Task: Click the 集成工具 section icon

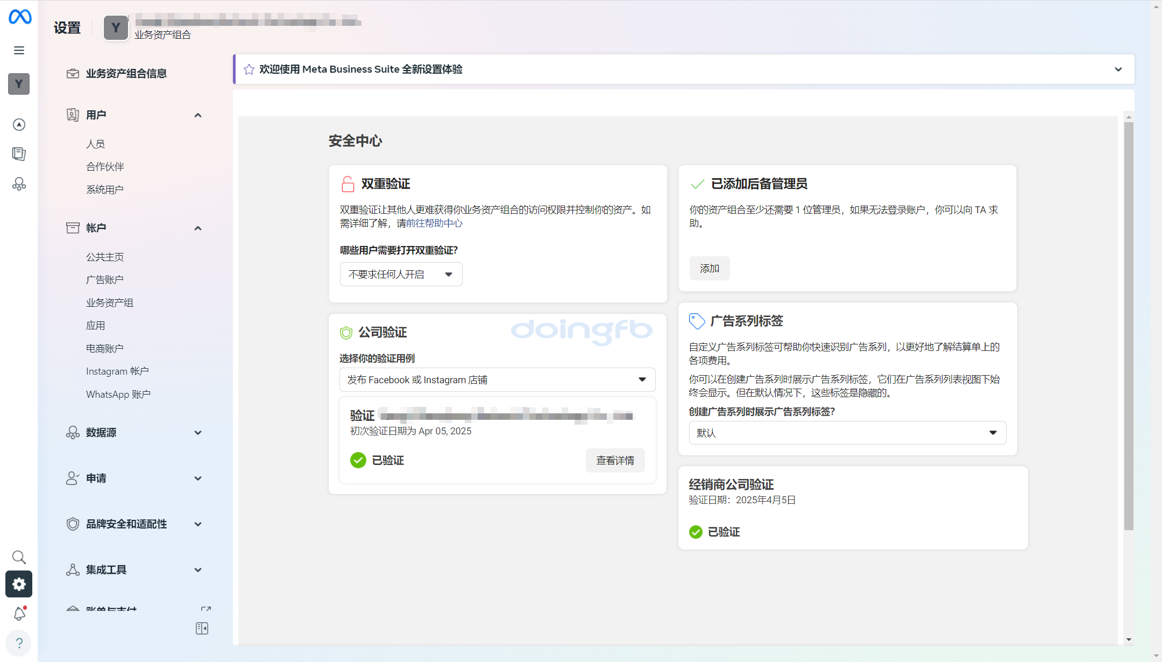Action: pyautogui.click(x=73, y=569)
